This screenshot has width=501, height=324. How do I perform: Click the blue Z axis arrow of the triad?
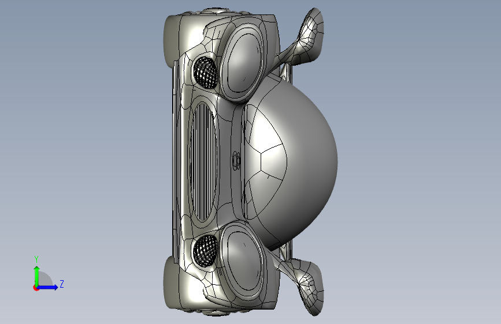click(x=48, y=287)
